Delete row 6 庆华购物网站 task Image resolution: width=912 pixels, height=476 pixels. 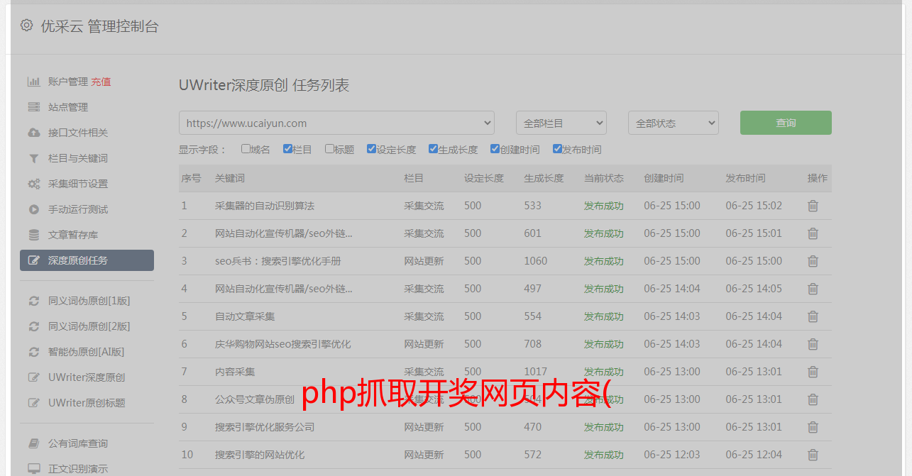[813, 344]
